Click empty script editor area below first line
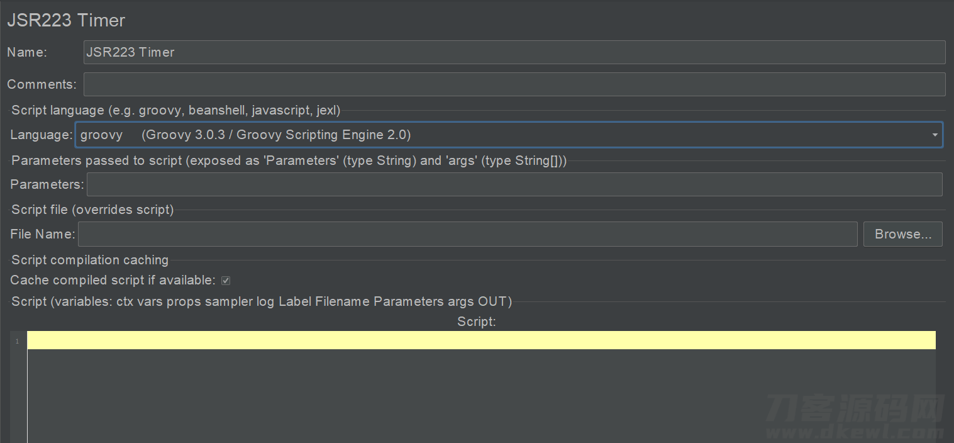The image size is (954, 443). (x=482, y=396)
